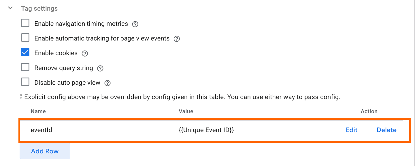Viewport: 415px width, 166px height.
Task: Click the Action column header
Action: click(369, 111)
